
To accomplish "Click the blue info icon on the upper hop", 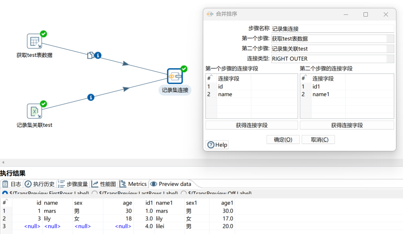I will click(98, 55).
